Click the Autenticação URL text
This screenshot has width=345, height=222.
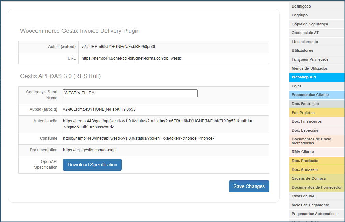coord(158,124)
